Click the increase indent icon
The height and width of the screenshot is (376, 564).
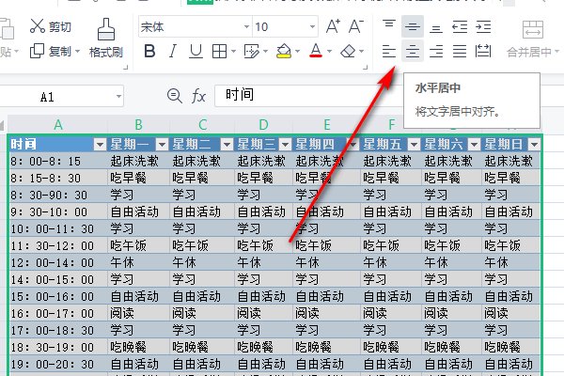[x=483, y=27]
